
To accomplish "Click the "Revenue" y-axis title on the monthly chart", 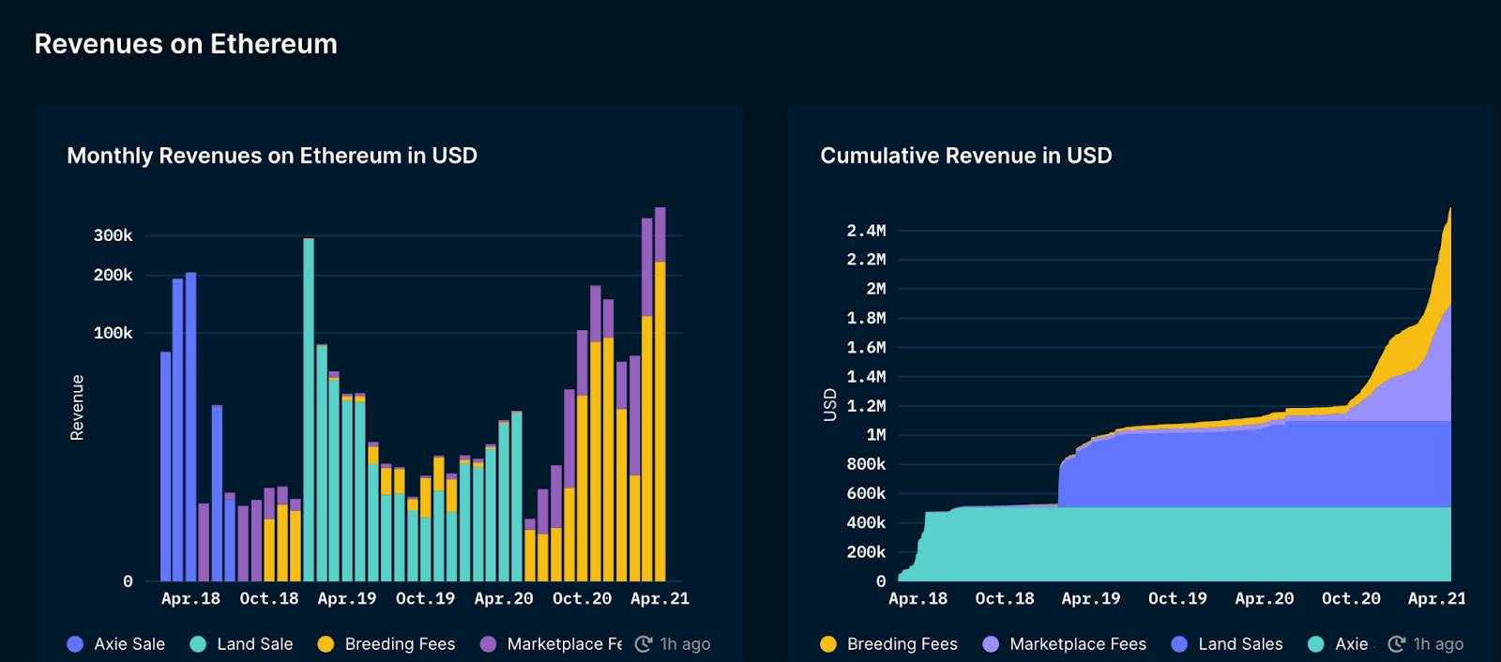I will click(x=77, y=407).
